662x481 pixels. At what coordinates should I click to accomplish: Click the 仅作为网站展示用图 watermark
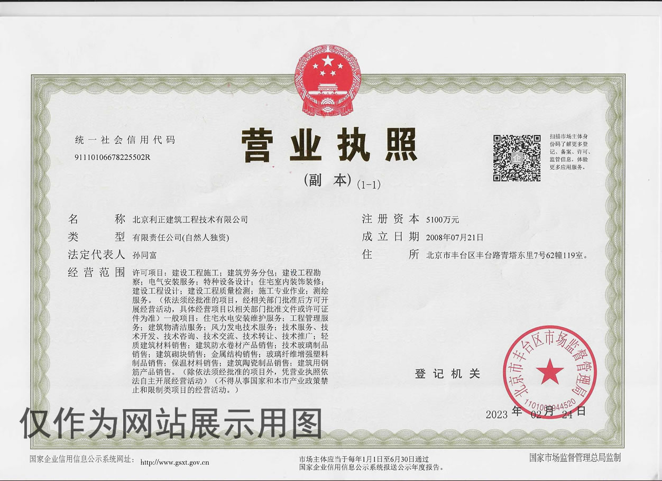coord(171,424)
